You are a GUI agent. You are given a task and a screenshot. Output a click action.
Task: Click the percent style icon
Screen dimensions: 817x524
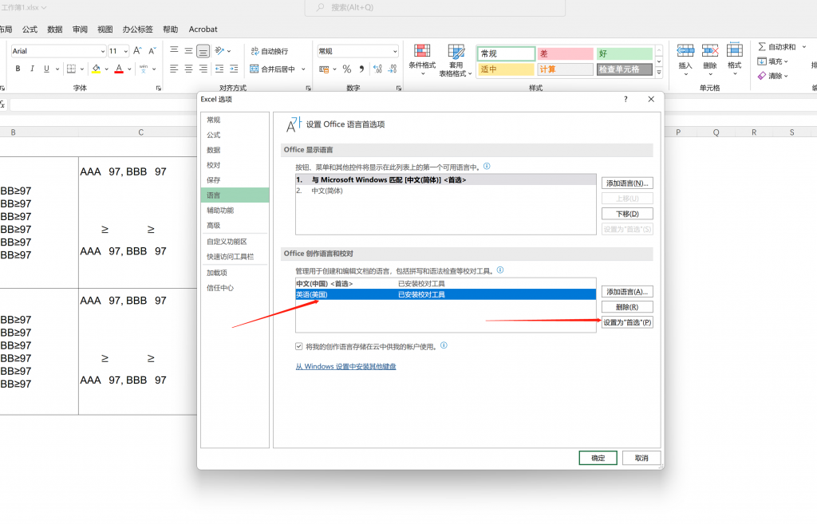tap(347, 69)
